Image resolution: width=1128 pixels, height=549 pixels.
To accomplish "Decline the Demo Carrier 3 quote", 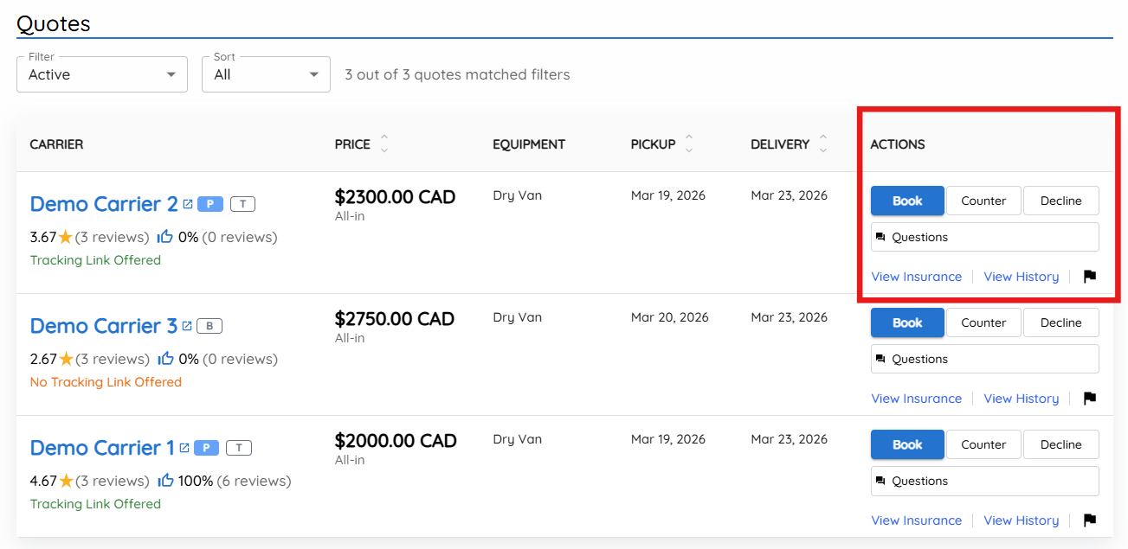I will pos(1061,322).
